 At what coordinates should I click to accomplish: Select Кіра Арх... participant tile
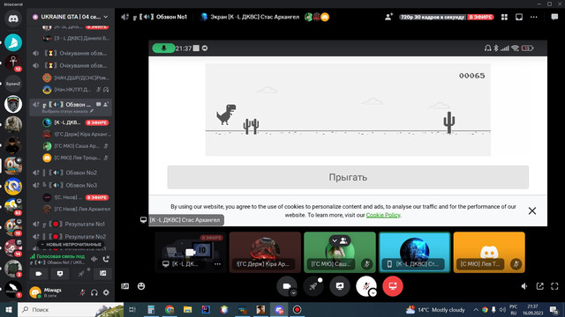click(x=265, y=253)
